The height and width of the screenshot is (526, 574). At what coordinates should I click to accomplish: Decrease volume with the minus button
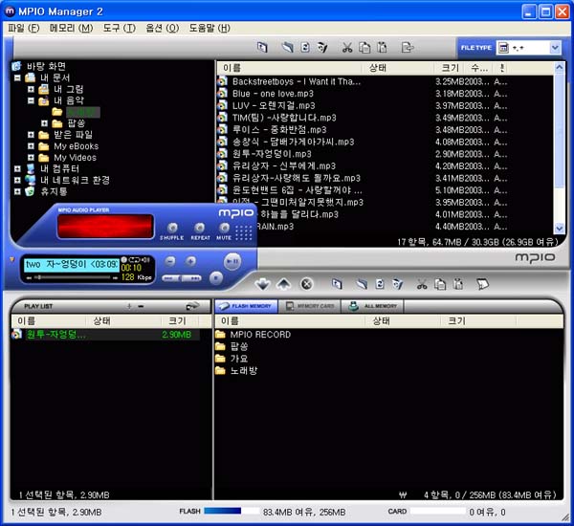point(169,261)
